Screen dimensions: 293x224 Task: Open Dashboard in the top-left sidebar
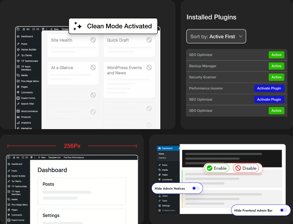(27, 36)
